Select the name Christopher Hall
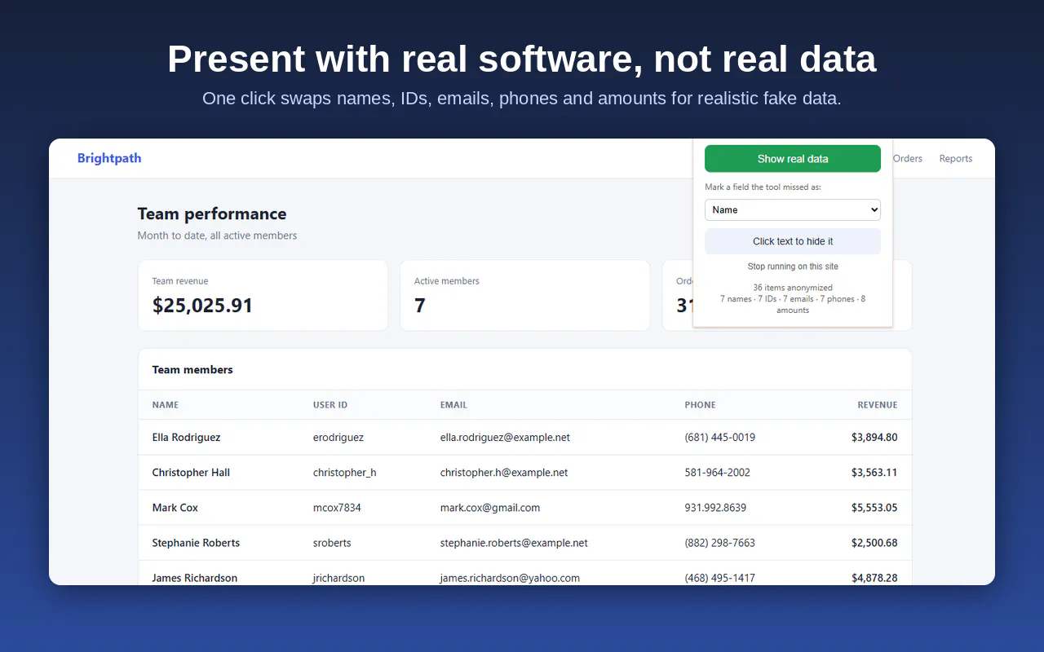Image resolution: width=1044 pixels, height=652 pixels. click(x=191, y=473)
